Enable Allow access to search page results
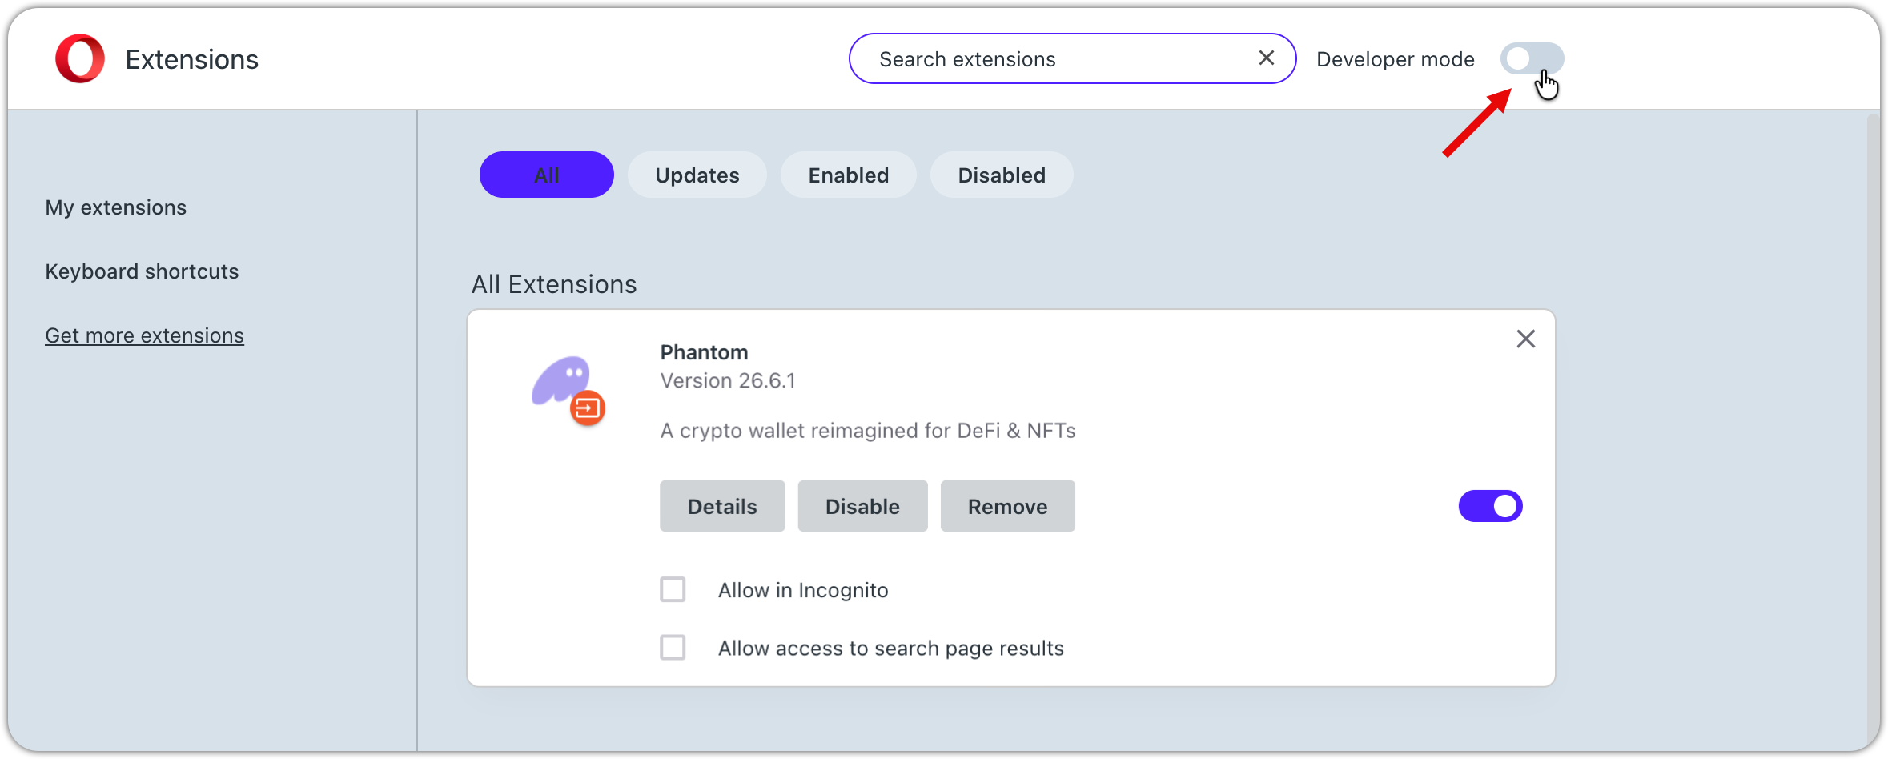Image resolution: width=1888 pixels, height=759 pixels. click(x=673, y=647)
